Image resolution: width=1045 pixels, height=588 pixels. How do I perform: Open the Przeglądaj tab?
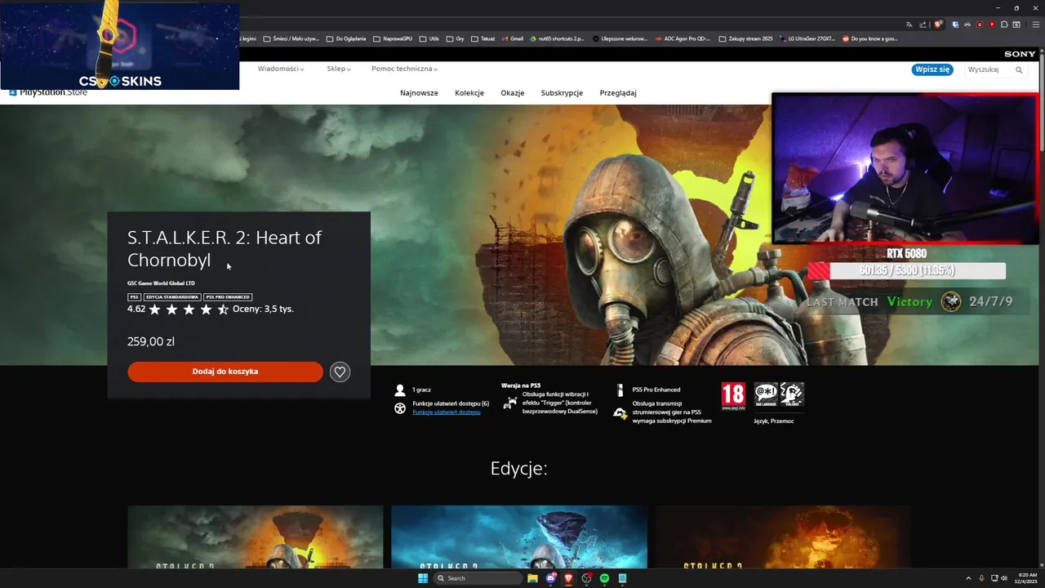pos(618,93)
